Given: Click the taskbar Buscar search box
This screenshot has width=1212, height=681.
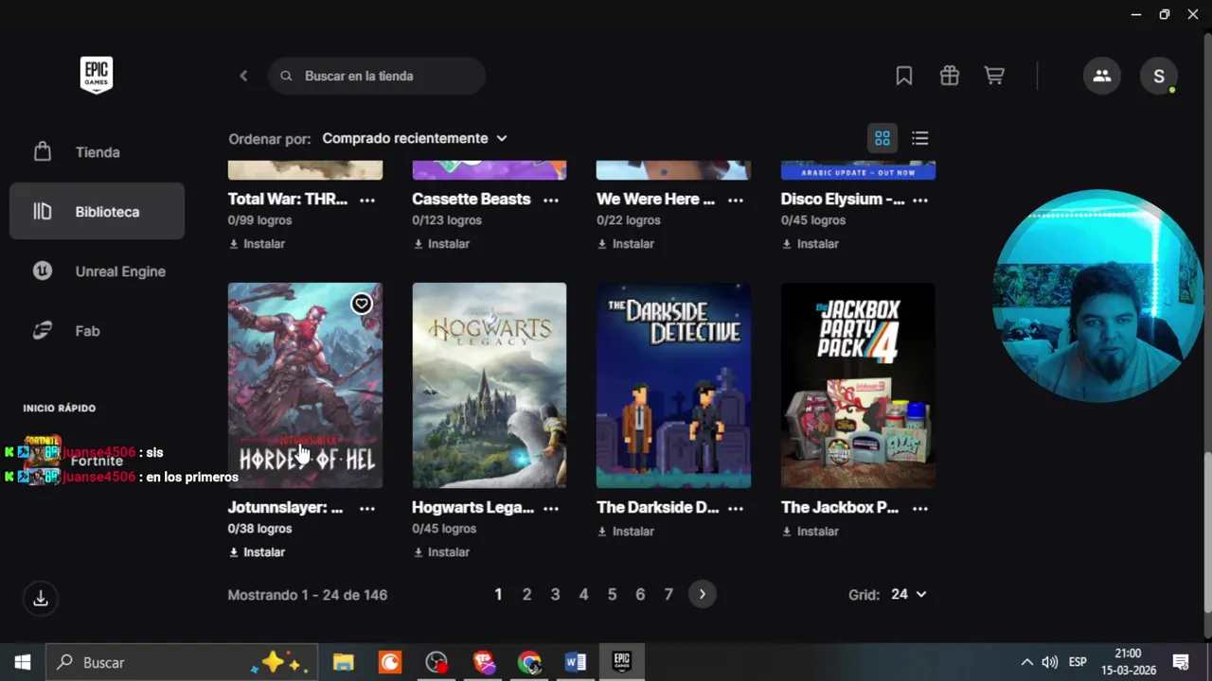Looking at the screenshot, I should (x=180, y=662).
